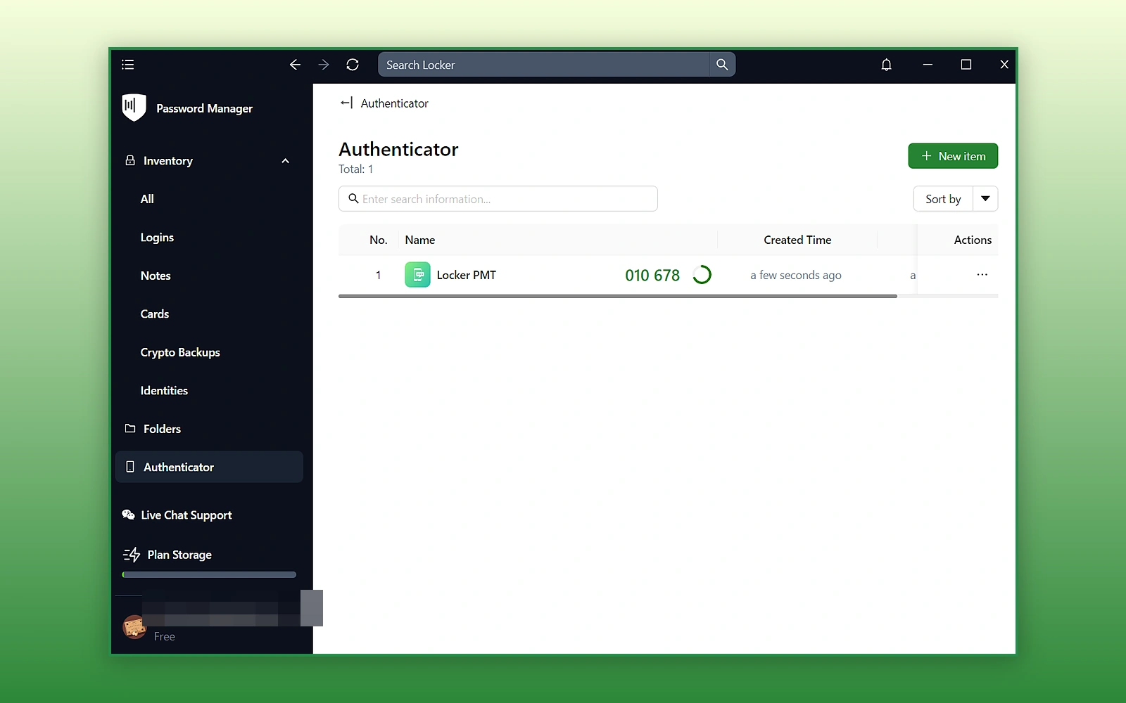
Task: Click the collapse arrow beside Authenticator breadcrumb
Action: (x=346, y=103)
